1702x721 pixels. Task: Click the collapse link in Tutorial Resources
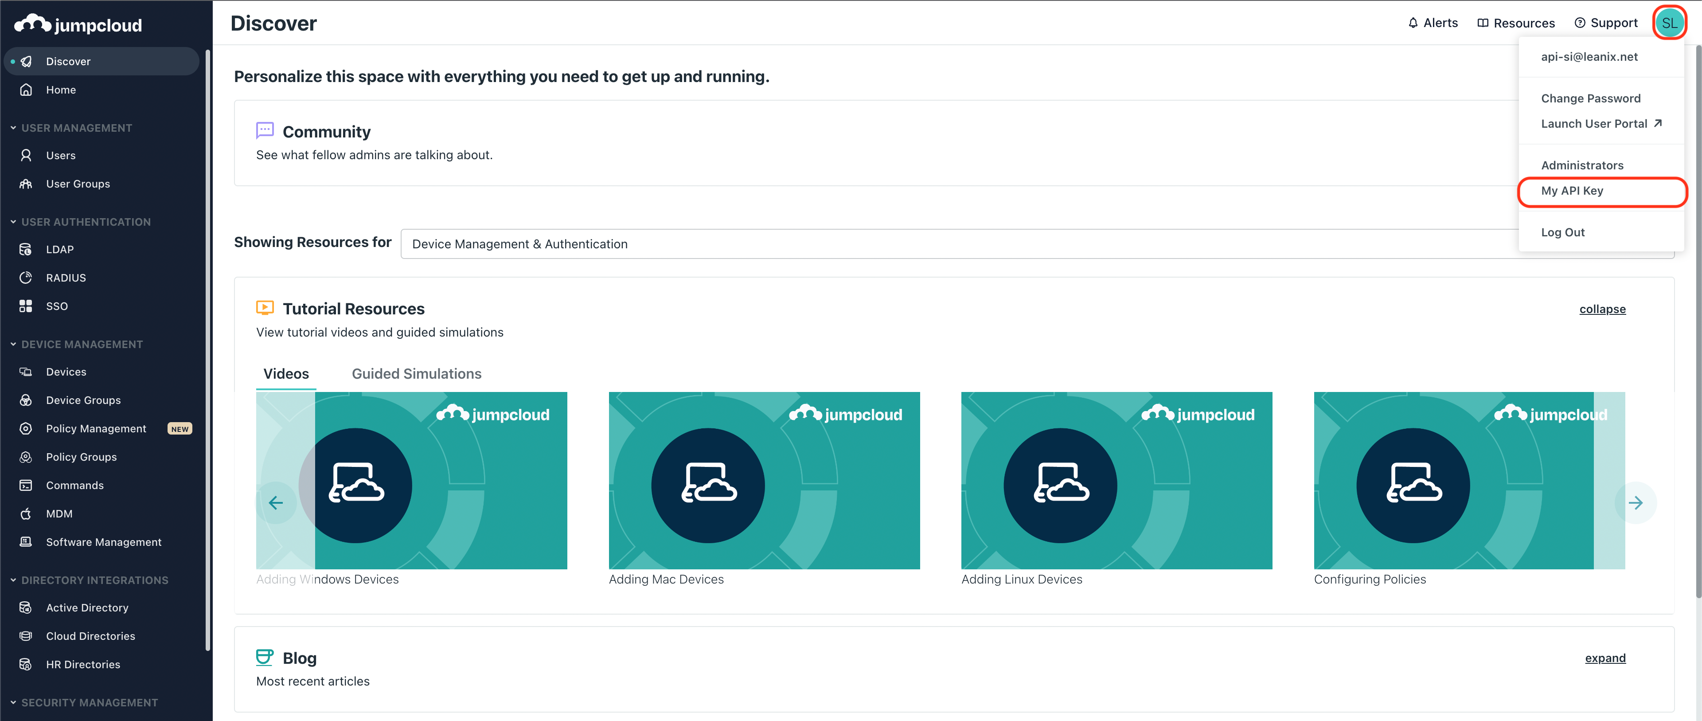click(1602, 309)
